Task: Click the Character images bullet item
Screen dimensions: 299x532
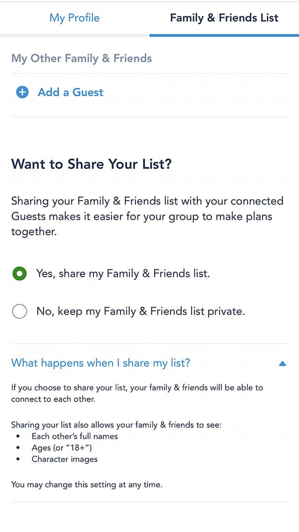Action: tap(64, 459)
